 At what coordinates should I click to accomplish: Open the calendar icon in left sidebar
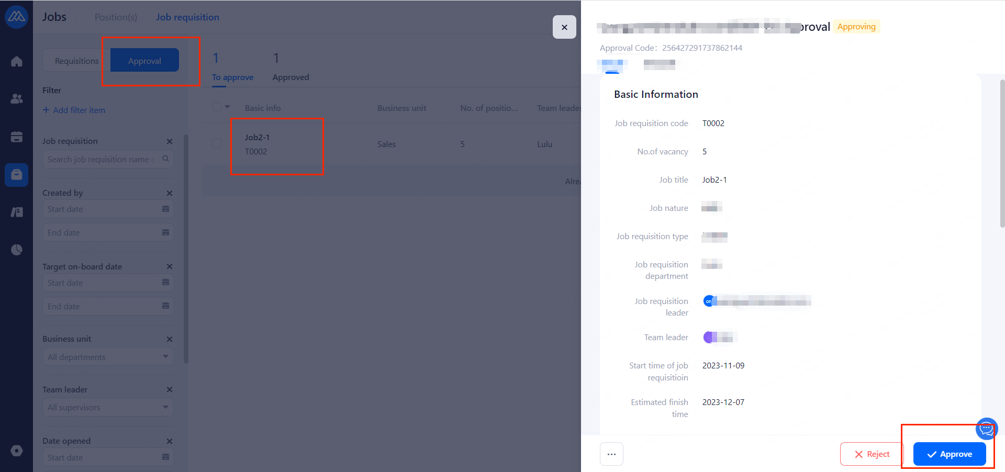point(17,137)
